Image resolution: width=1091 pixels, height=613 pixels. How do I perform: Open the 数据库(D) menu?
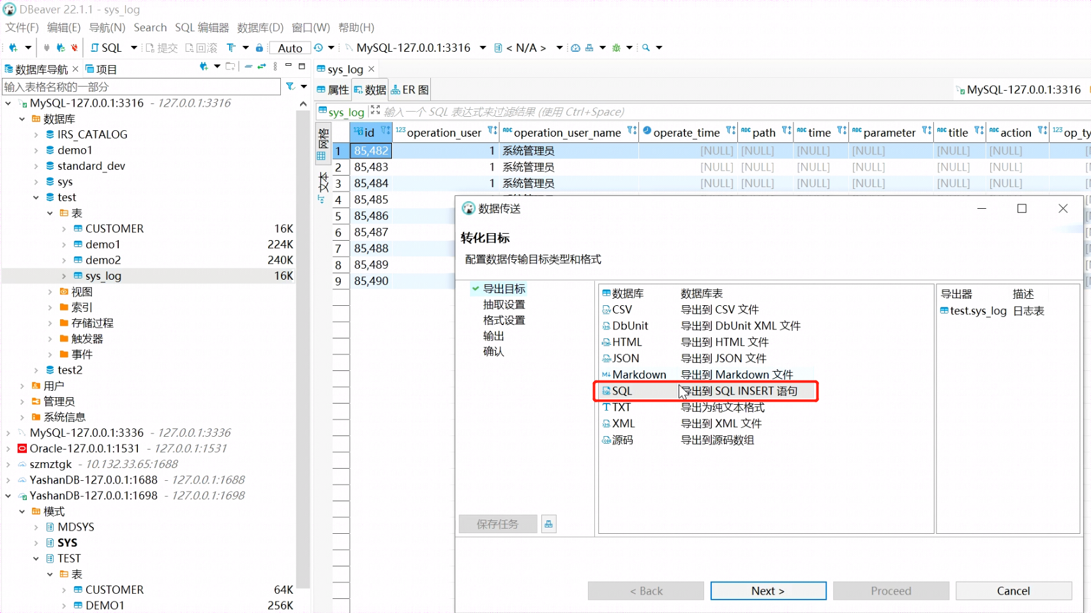pyautogui.click(x=260, y=27)
